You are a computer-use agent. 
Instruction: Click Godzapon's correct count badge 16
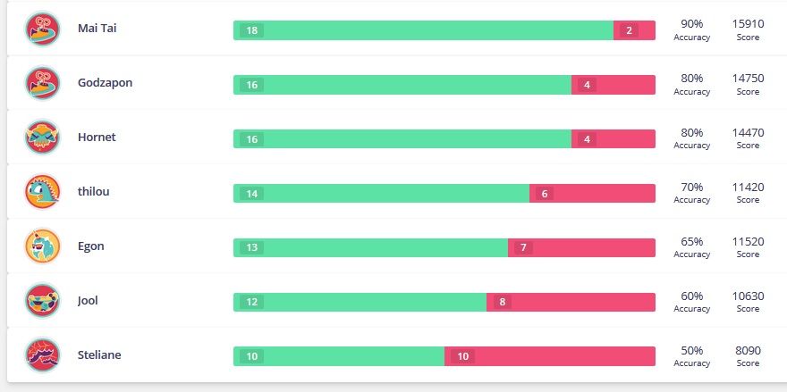click(x=251, y=85)
